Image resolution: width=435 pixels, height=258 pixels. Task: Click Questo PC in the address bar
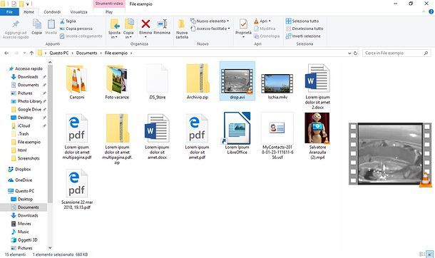(58, 53)
